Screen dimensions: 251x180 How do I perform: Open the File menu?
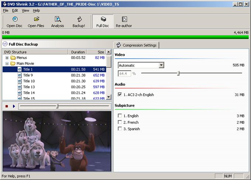pyautogui.click(x=6, y=11)
